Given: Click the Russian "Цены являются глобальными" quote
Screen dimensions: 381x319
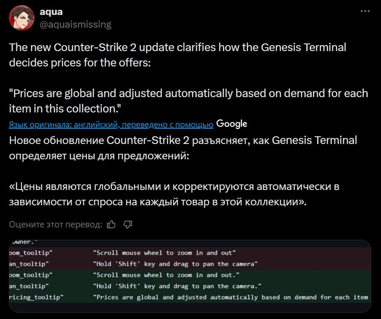Looking at the screenshot, I should [x=174, y=194].
